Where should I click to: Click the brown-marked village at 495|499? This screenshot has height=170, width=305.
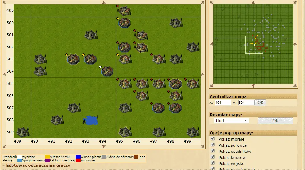pyautogui.click(x=125, y=11)
